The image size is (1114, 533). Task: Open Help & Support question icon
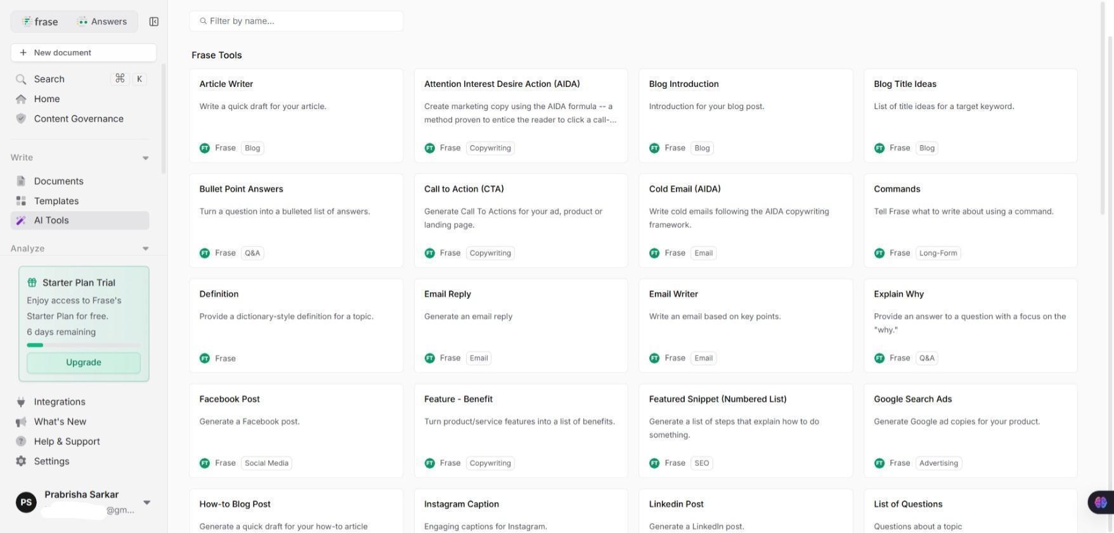pyautogui.click(x=21, y=442)
